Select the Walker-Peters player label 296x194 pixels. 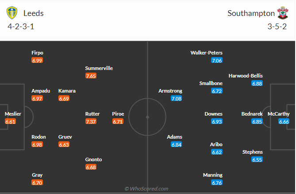coord(207,53)
